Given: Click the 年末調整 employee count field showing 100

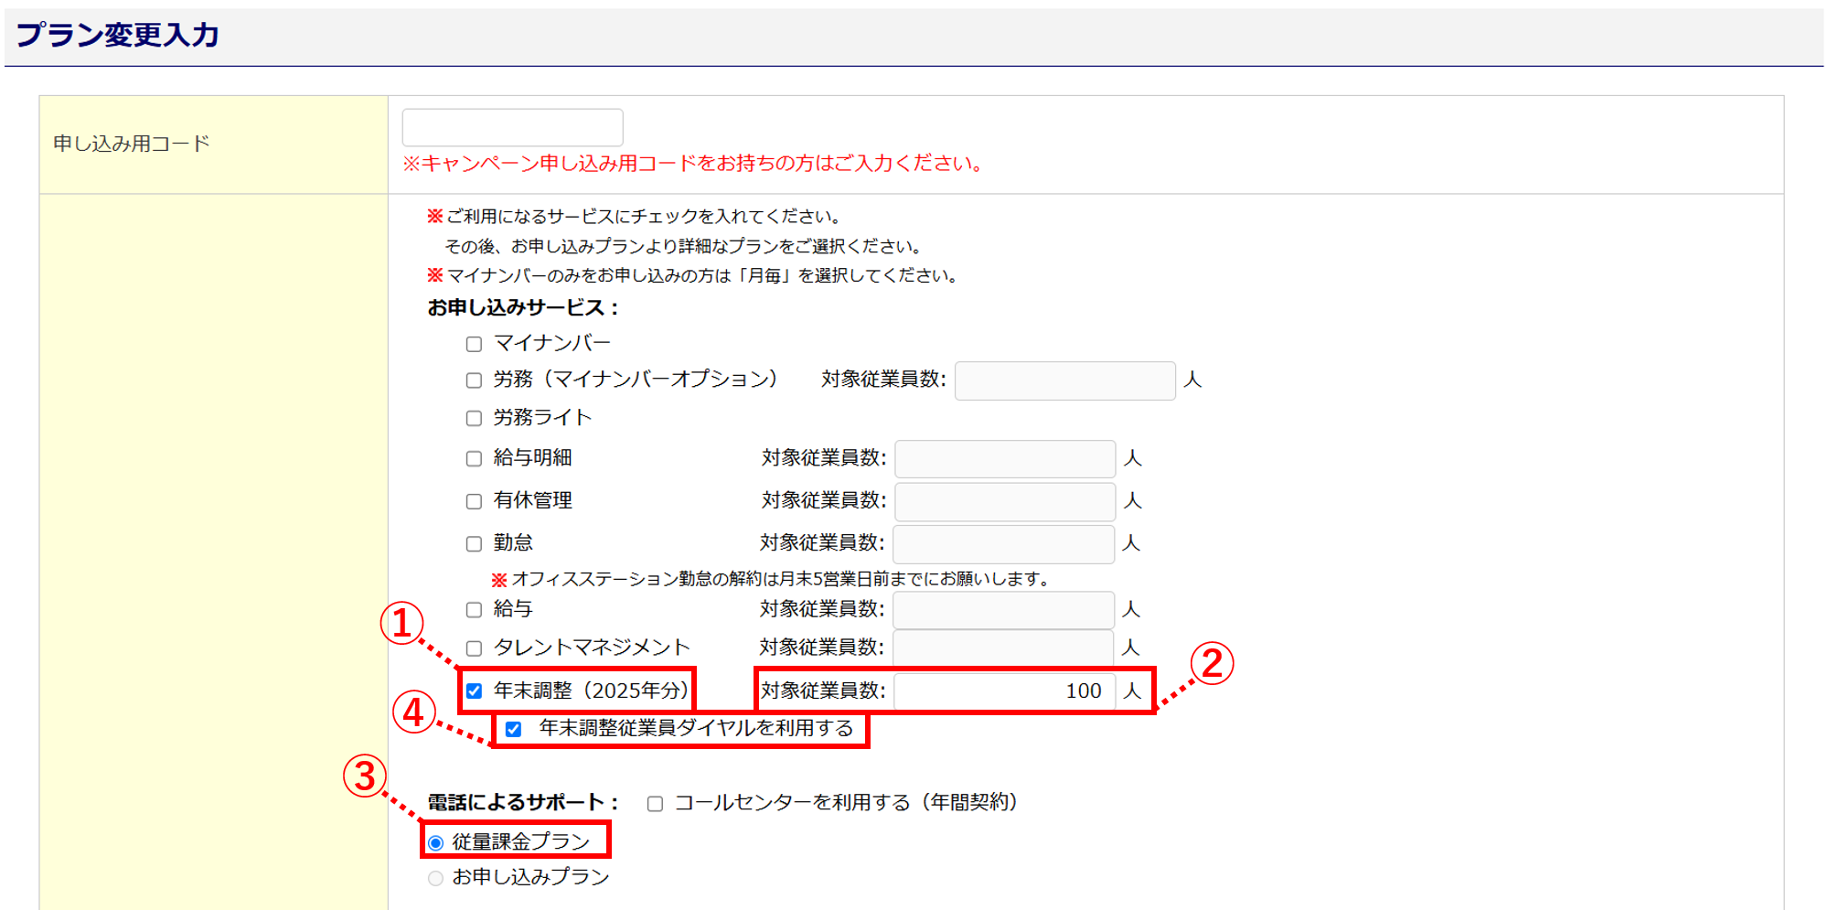Looking at the screenshot, I should pos(1005,691).
